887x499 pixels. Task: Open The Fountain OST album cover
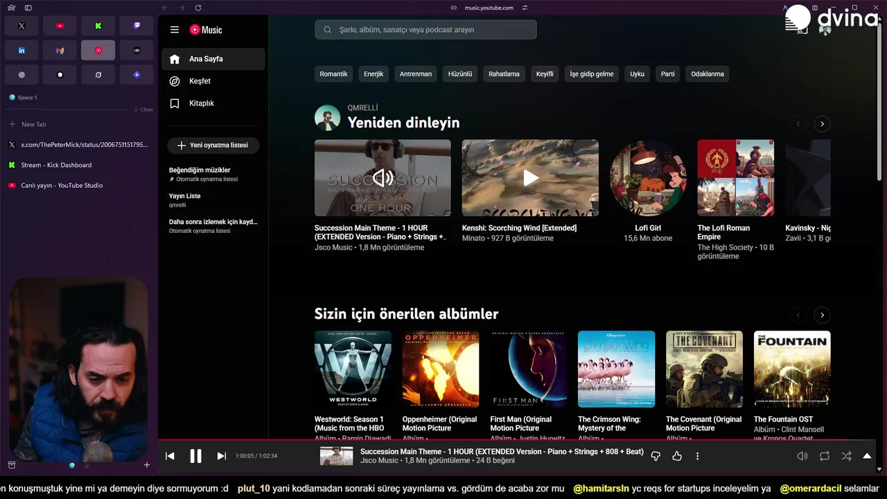[x=792, y=369]
